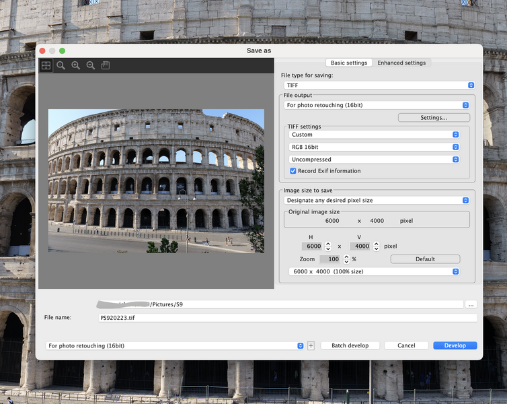Select the Basic settings tab

[x=349, y=63]
